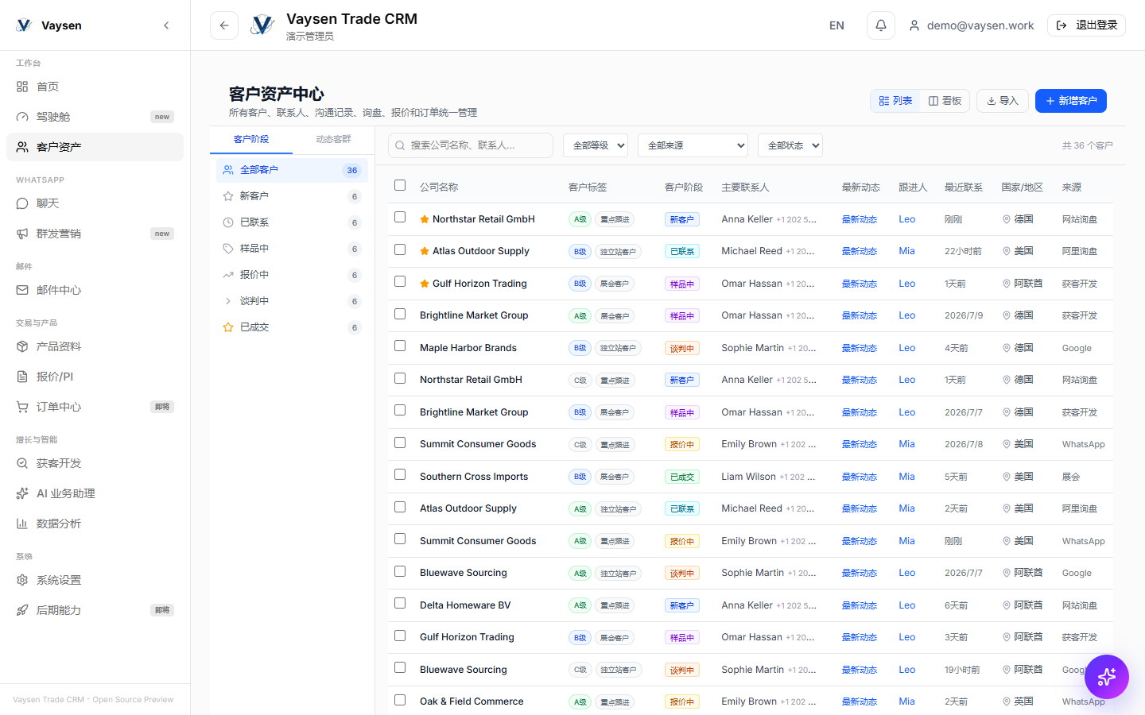Open the purple AI assistant floating button

click(x=1106, y=677)
